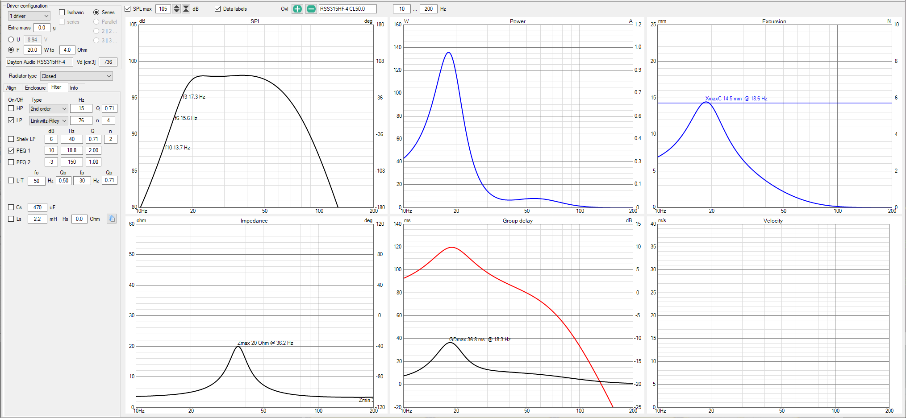
Task: Click the PEQ 1 gain 10 dB field
Action: click(51, 151)
